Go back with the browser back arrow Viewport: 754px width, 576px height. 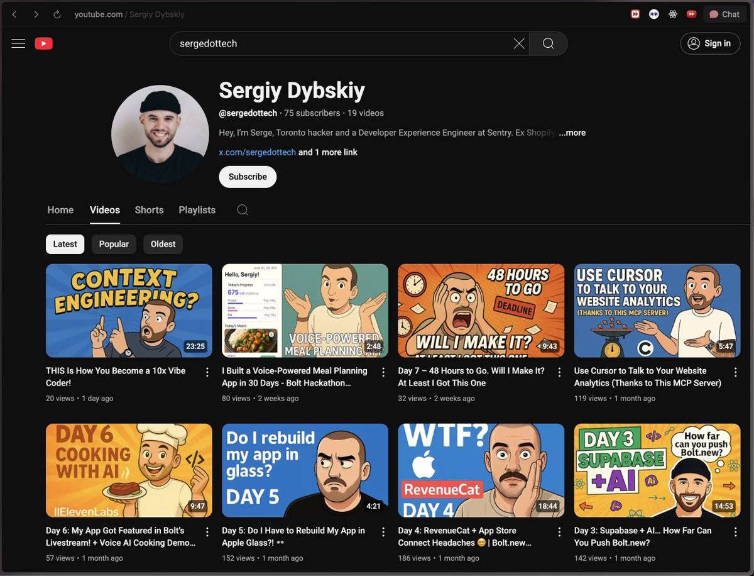click(14, 14)
